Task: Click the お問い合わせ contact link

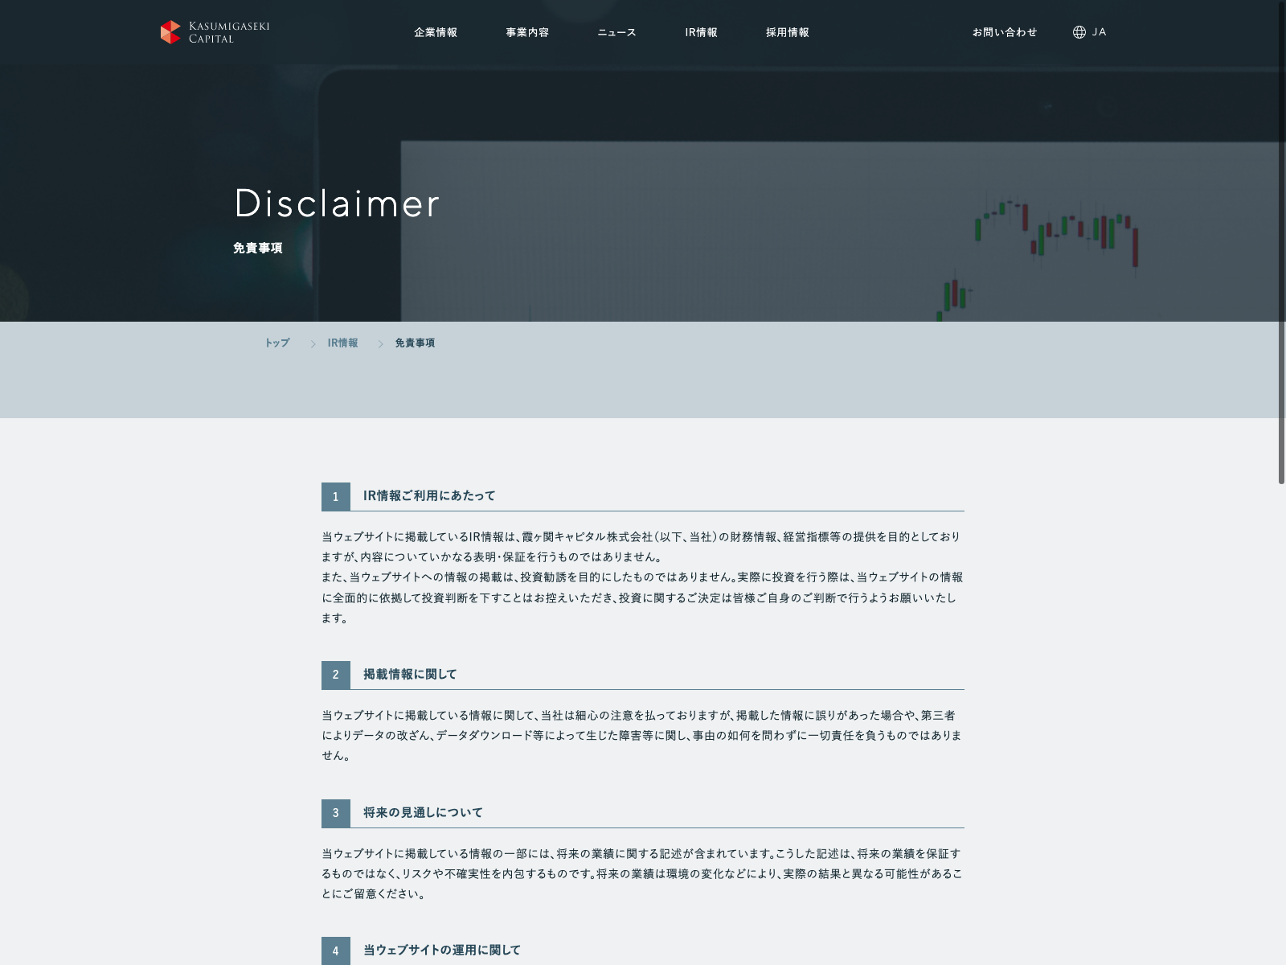Action: coord(1004,32)
